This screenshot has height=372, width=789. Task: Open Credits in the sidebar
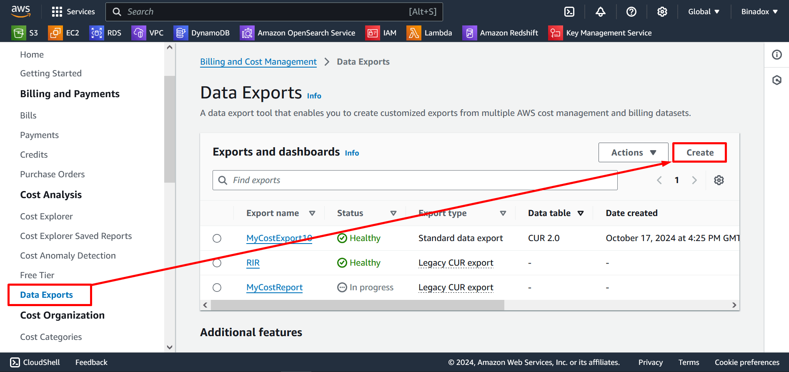34,155
